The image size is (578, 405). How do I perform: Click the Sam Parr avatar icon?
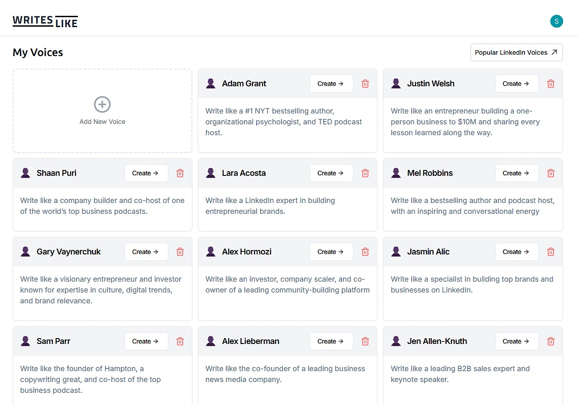coord(25,341)
